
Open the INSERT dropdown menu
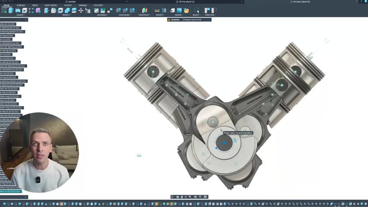[178, 15]
